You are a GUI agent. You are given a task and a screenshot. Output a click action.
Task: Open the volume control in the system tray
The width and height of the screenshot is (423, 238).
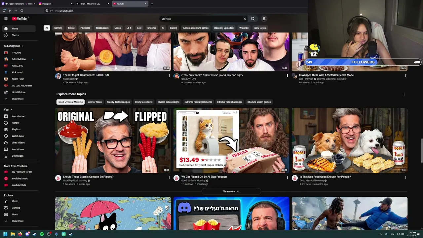click(x=403, y=234)
